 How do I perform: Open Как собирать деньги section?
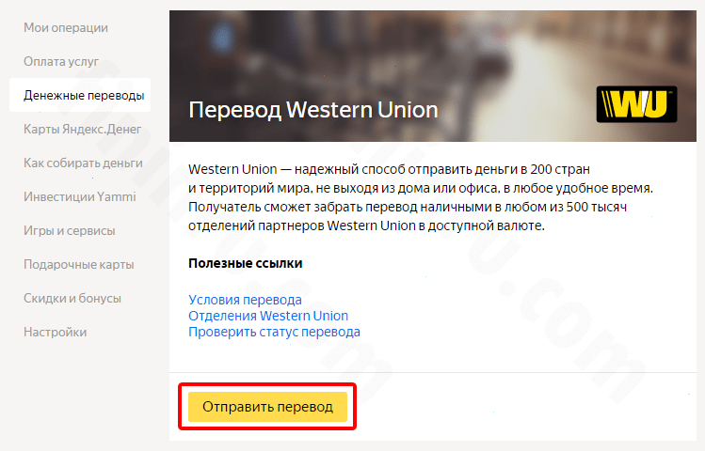coord(83,163)
